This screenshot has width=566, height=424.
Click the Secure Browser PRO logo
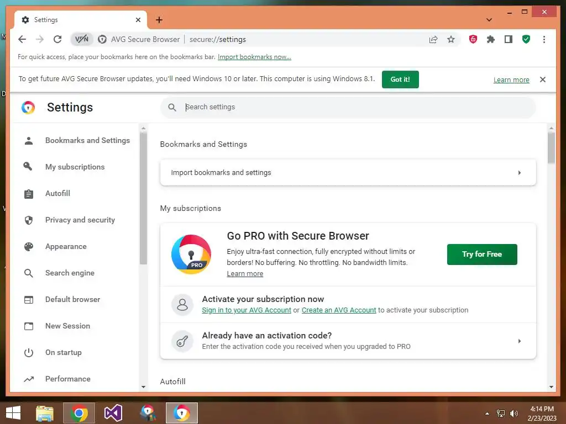click(x=191, y=254)
